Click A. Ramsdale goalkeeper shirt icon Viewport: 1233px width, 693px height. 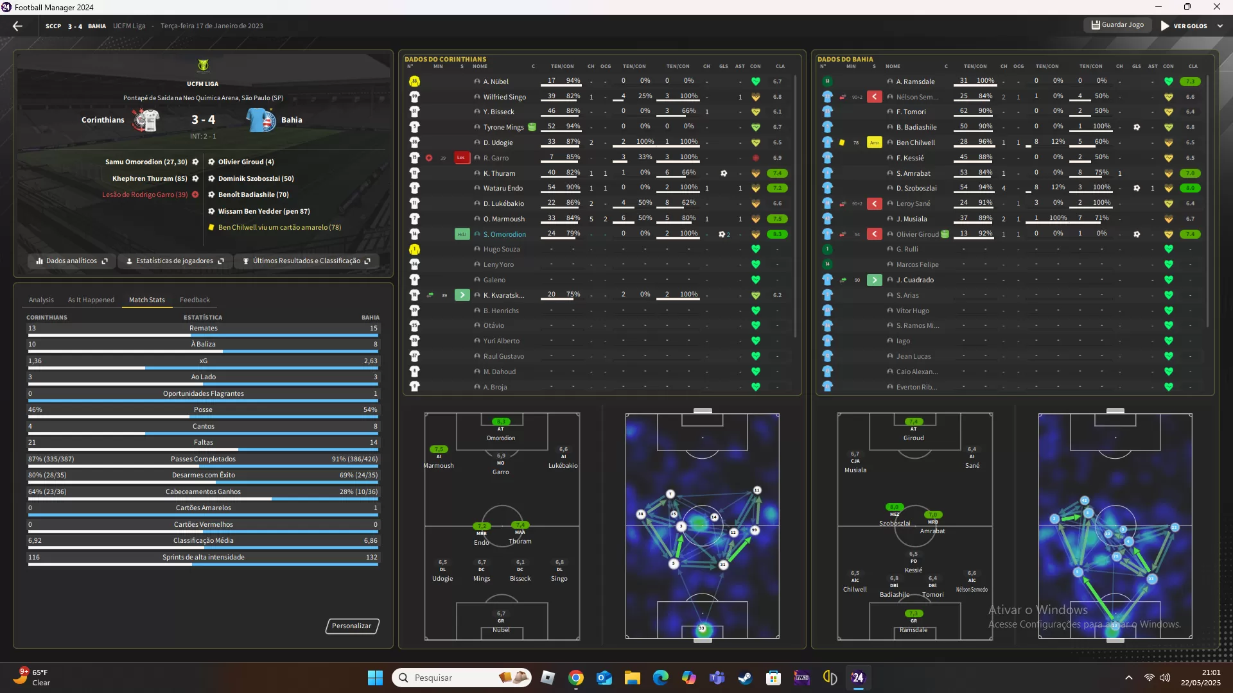[827, 81]
